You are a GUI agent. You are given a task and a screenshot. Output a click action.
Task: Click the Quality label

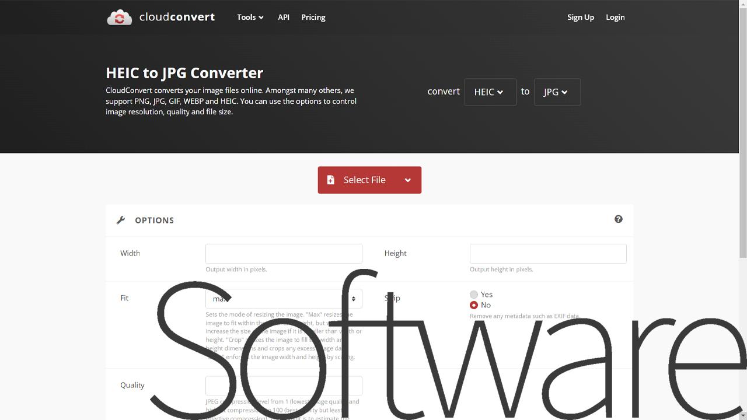[132, 385]
